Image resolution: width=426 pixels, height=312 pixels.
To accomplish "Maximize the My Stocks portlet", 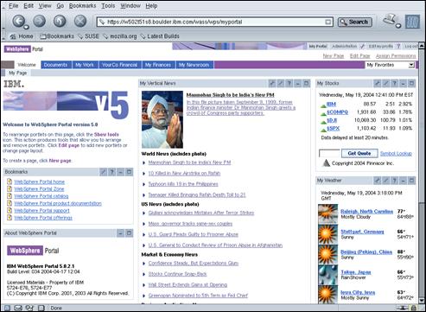I will (x=412, y=84).
